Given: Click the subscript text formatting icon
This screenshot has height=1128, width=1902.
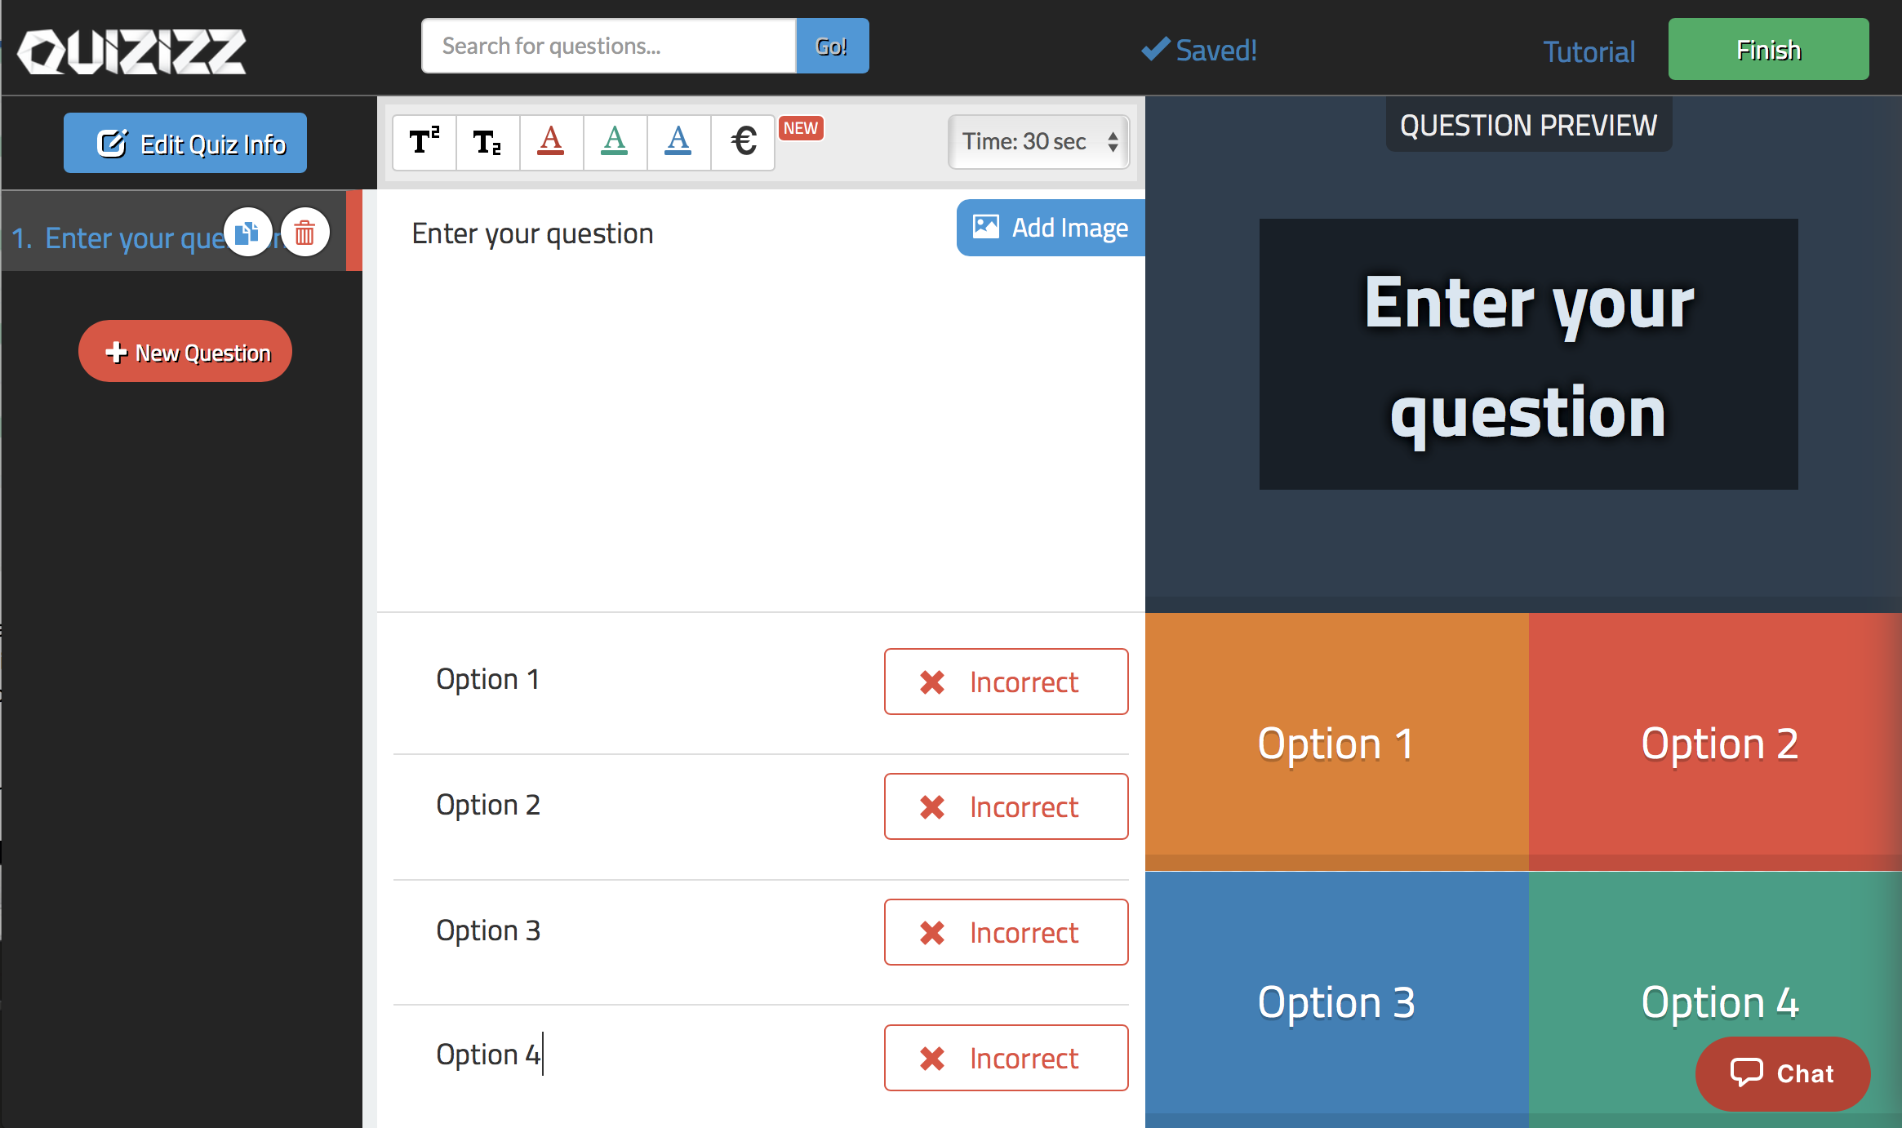Looking at the screenshot, I should 487,138.
